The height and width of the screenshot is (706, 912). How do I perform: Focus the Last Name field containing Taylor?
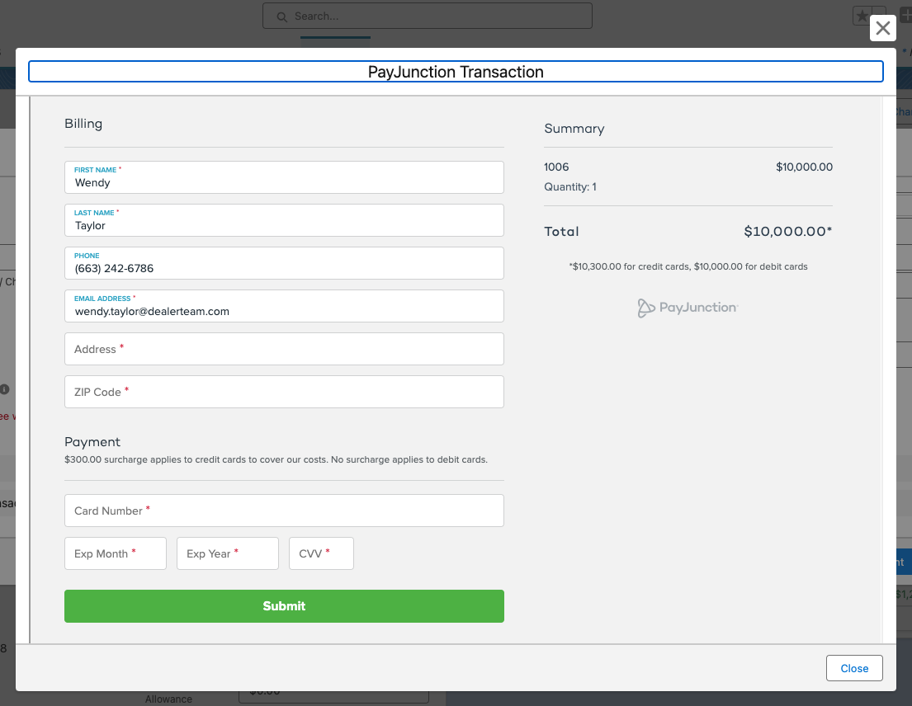tap(284, 220)
